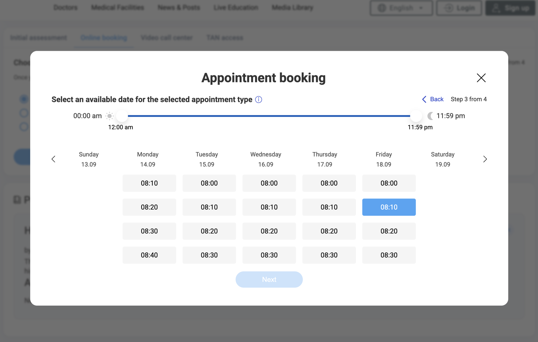Go back using the Back chevron link

(433, 99)
